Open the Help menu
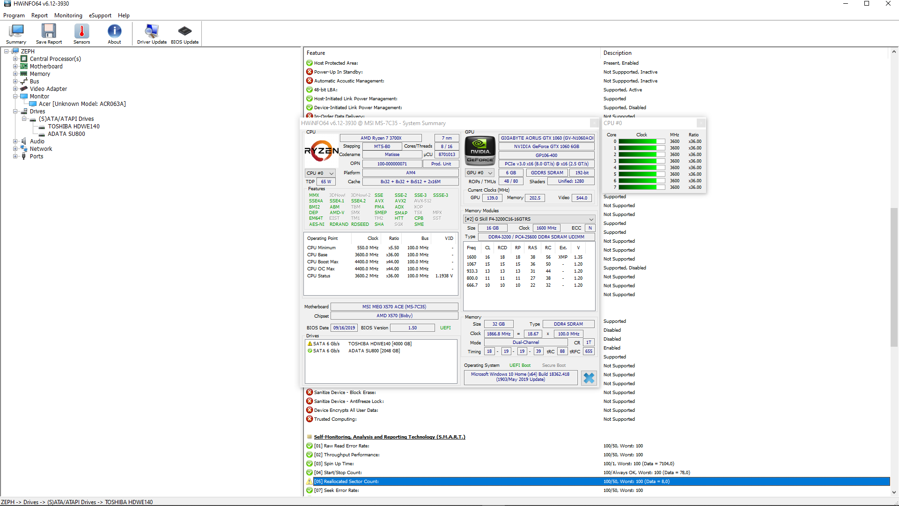899x506 pixels. (x=124, y=15)
